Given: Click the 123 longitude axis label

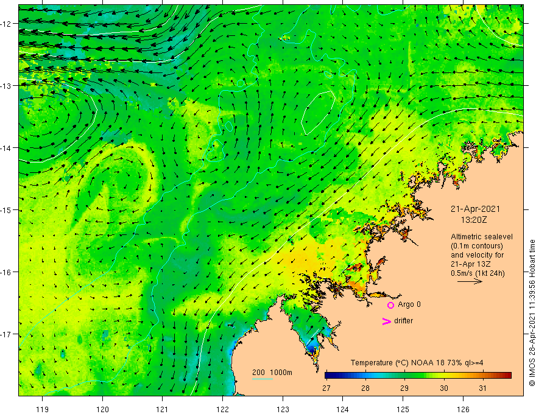Looking at the screenshot, I should [x=283, y=409].
